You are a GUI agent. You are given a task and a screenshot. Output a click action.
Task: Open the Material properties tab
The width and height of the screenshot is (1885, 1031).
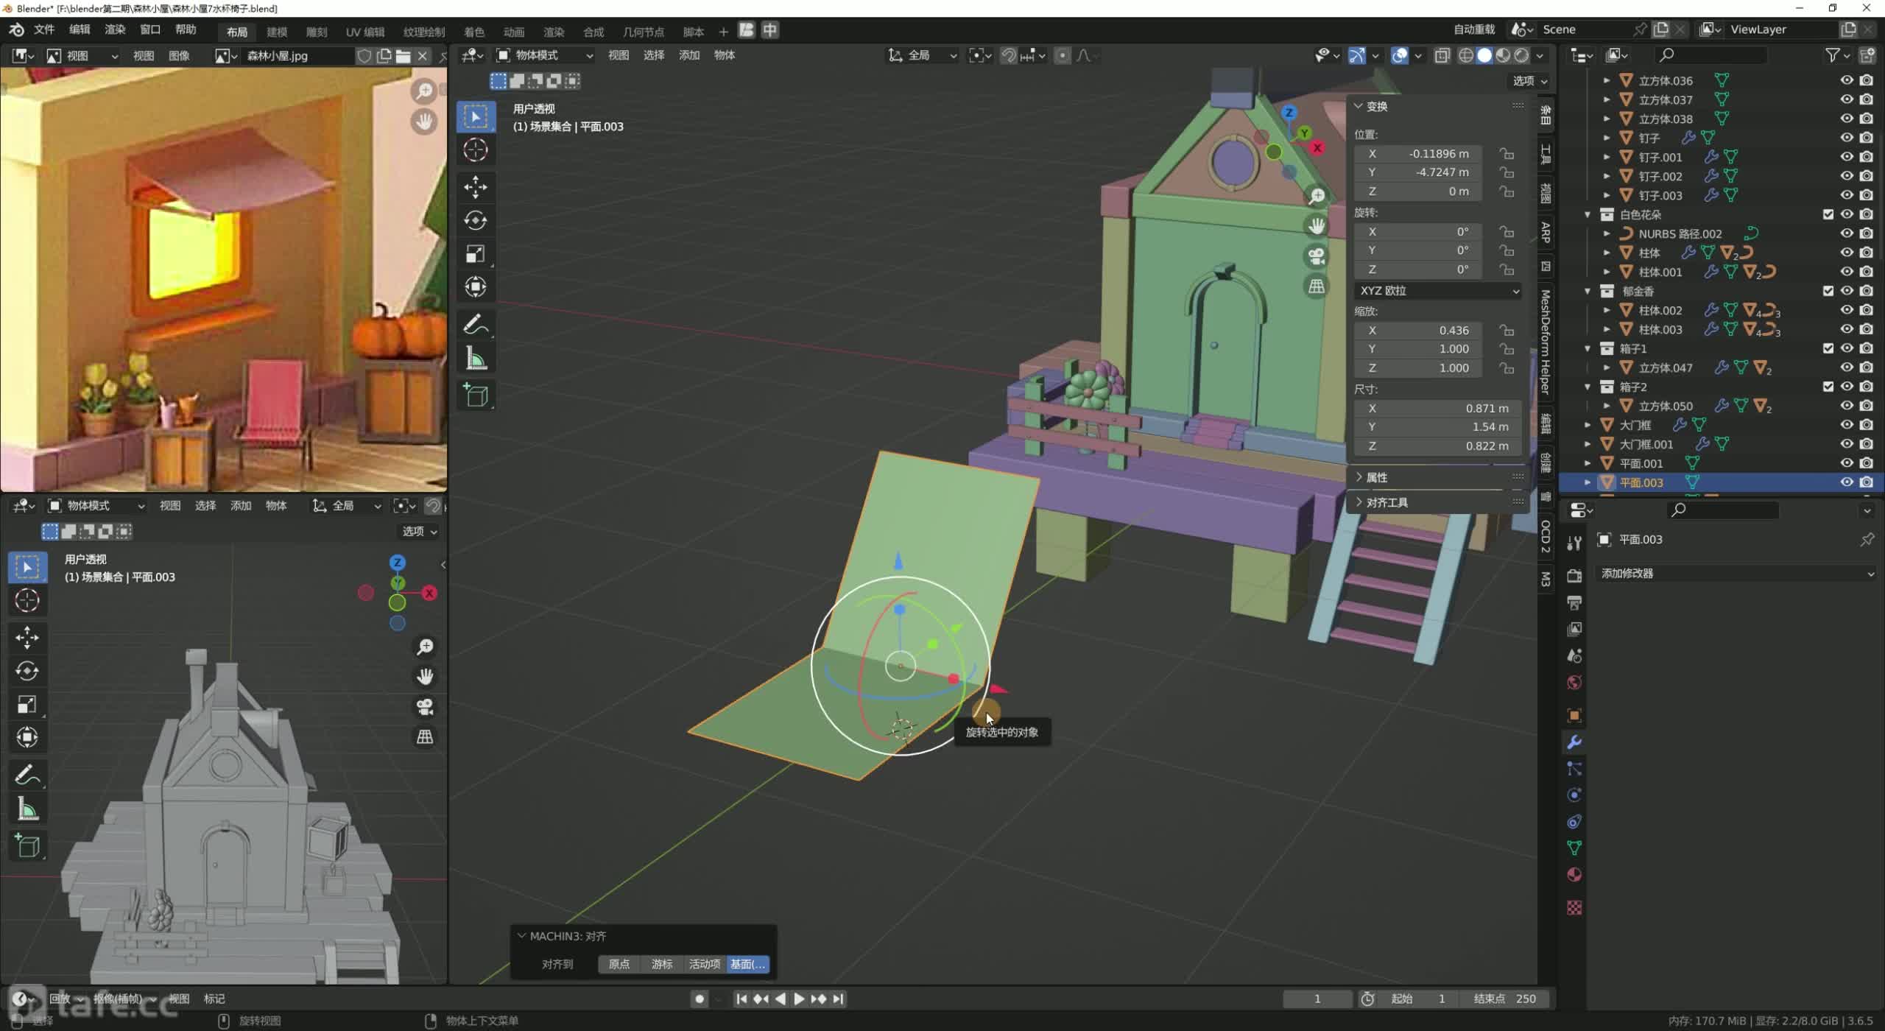1574,875
